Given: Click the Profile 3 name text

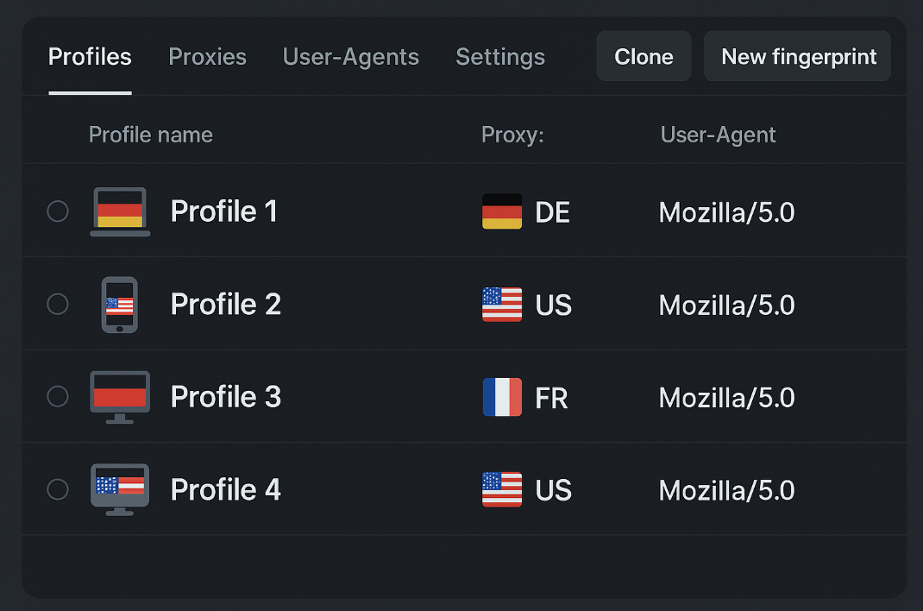Looking at the screenshot, I should (x=226, y=397).
